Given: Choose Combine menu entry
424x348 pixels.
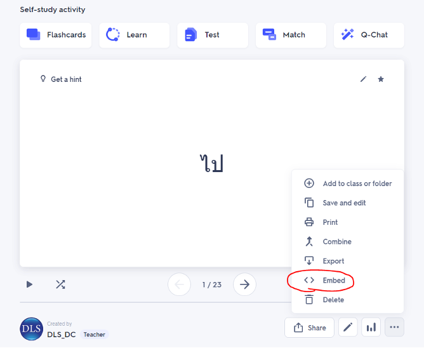Looking at the screenshot, I should (348, 242).
